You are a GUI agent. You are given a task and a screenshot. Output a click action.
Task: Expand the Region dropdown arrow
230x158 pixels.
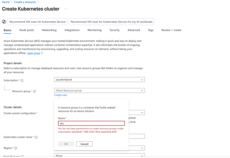pos(142,148)
